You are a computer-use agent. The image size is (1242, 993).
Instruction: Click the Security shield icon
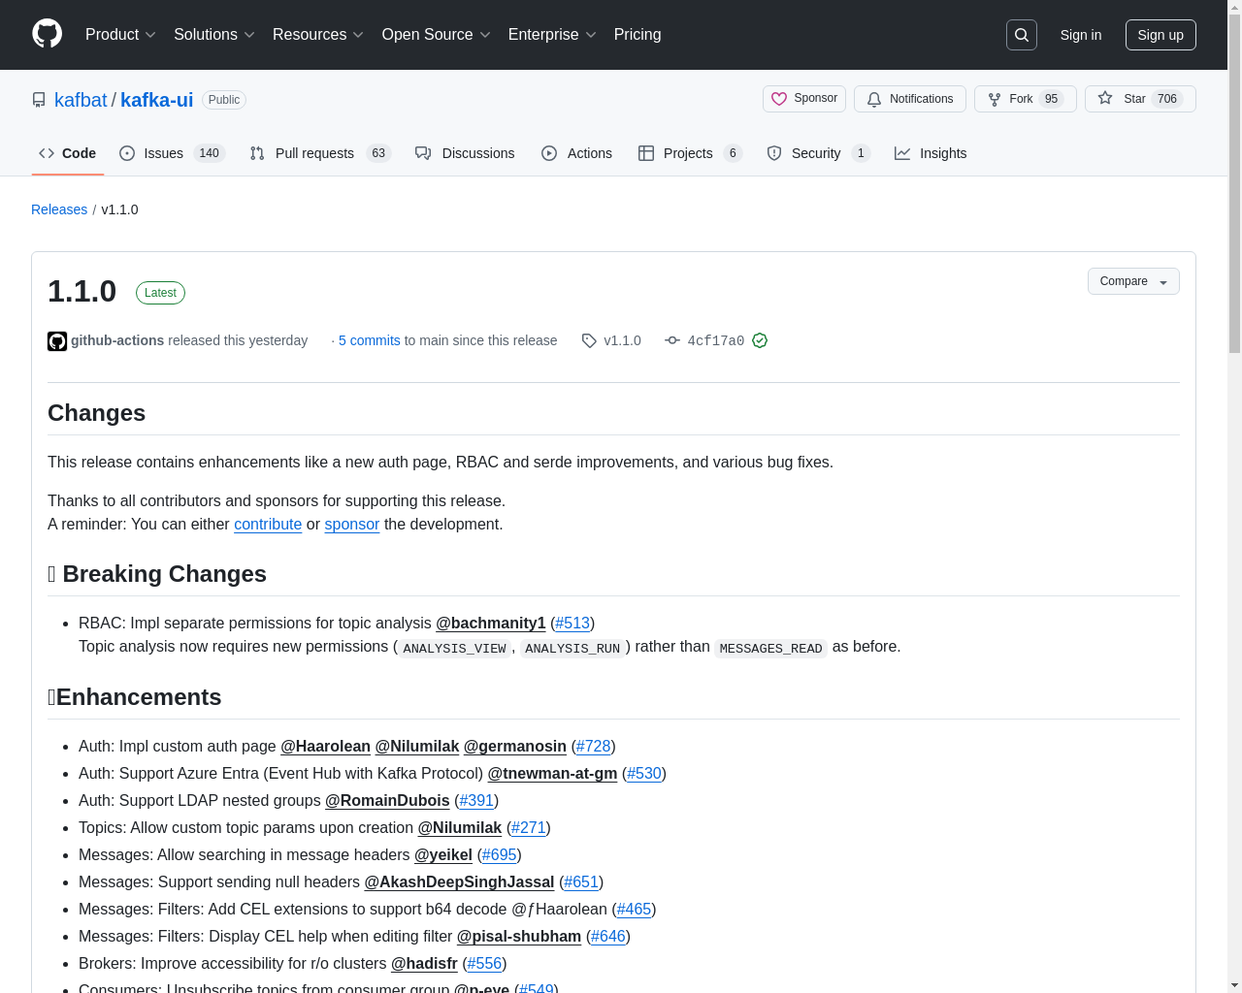(x=774, y=153)
